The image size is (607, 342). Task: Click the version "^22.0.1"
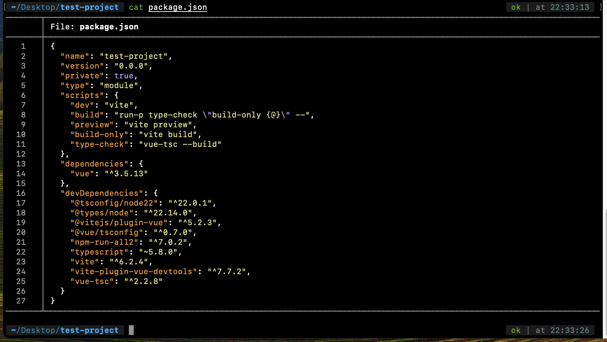(190, 203)
